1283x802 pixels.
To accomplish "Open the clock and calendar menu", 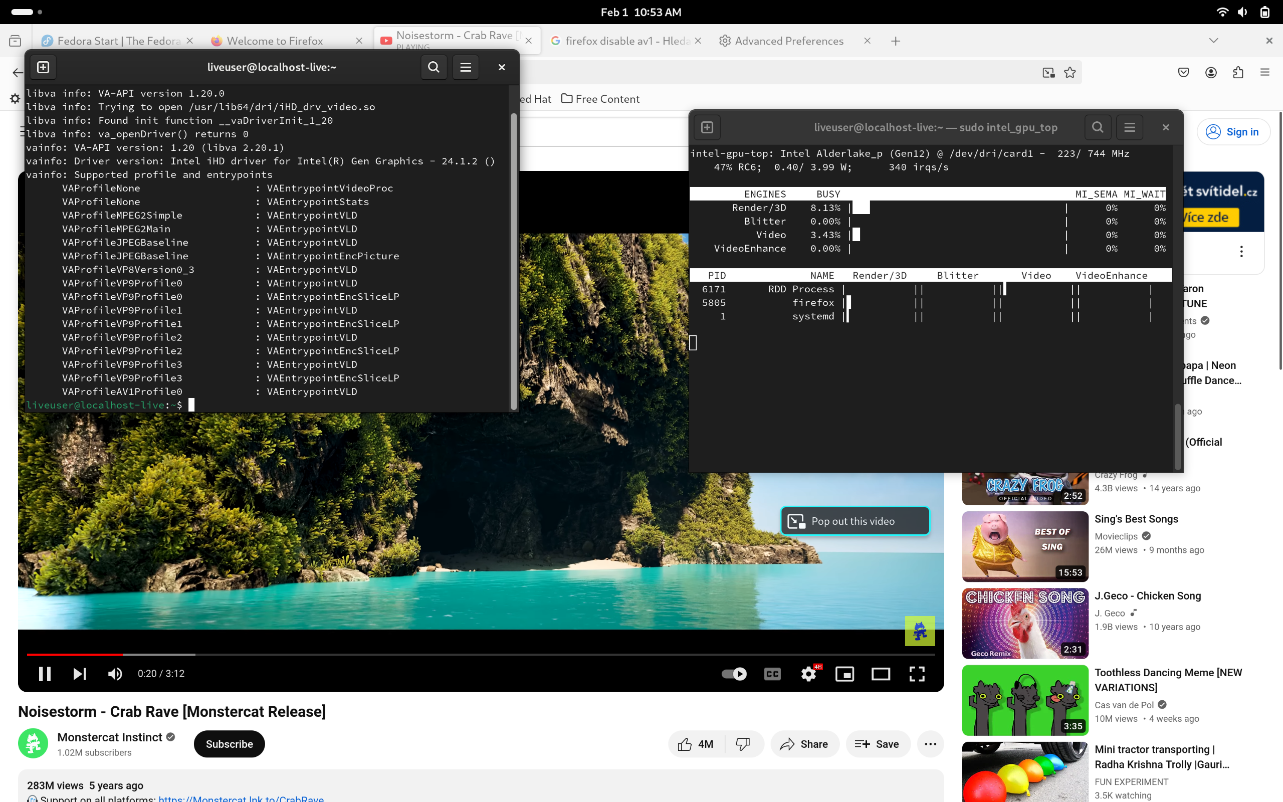I will point(641,12).
